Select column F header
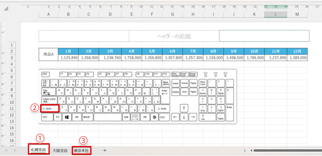Viewport: 322px width, 156px height. (x=152, y=14)
